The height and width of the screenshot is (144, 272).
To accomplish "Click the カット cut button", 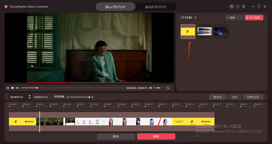I will (x=218, y=97).
